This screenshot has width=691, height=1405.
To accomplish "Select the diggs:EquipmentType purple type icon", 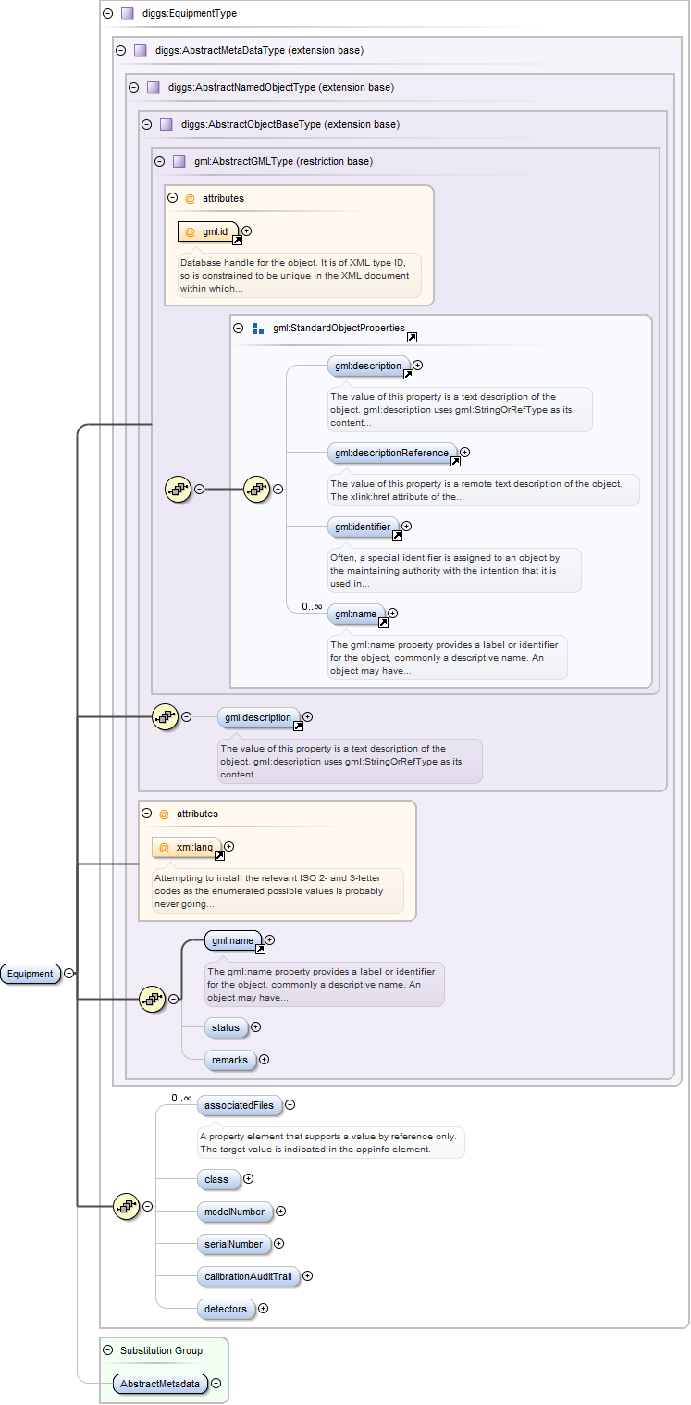I will click(128, 14).
